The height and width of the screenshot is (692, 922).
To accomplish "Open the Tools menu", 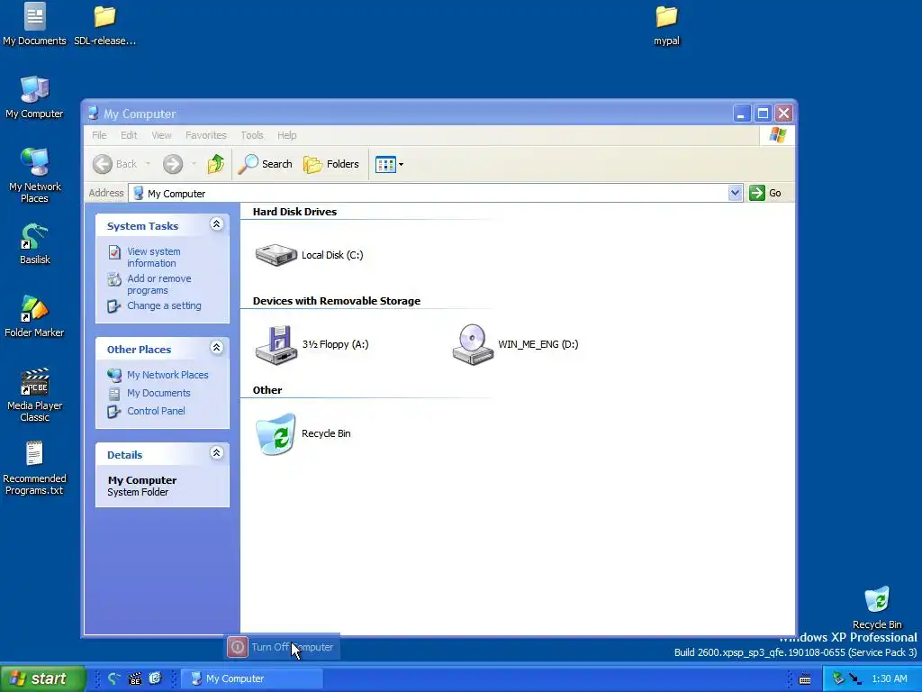I will 252,135.
